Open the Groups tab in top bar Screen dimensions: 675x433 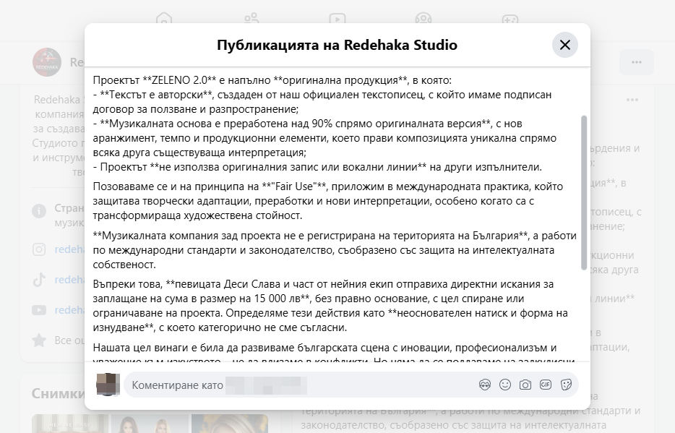click(x=424, y=20)
